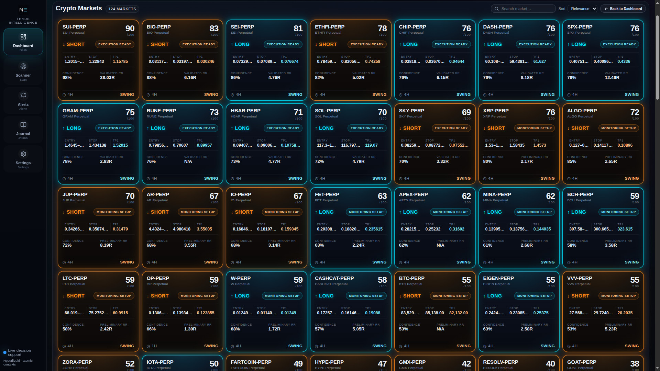660x371 pixels.
Task: Open the Scanner radar icon
Action: [23, 66]
